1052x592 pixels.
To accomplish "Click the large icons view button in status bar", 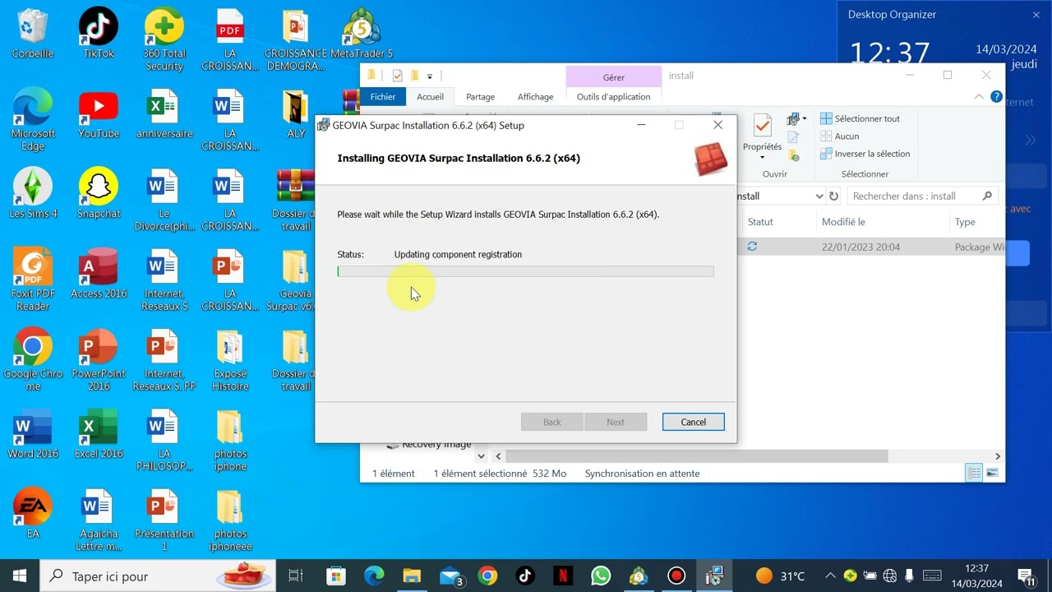I will (992, 473).
